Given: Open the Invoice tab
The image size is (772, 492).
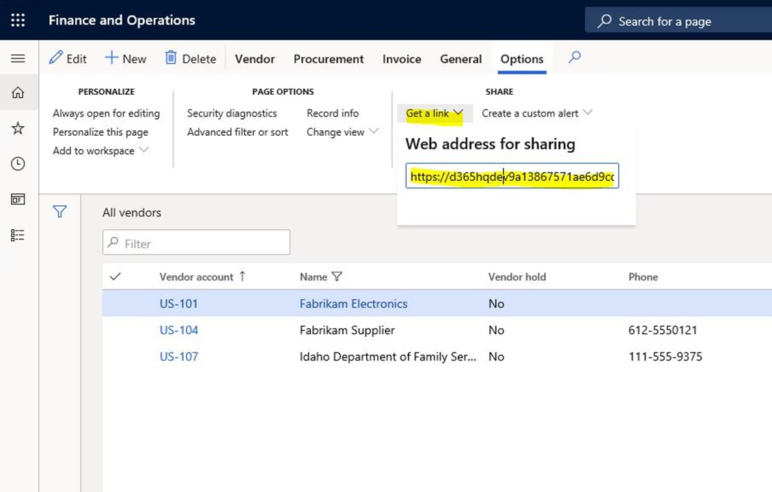Looking at the screenshot, I should pyautogui.click(x=402, y=59).
